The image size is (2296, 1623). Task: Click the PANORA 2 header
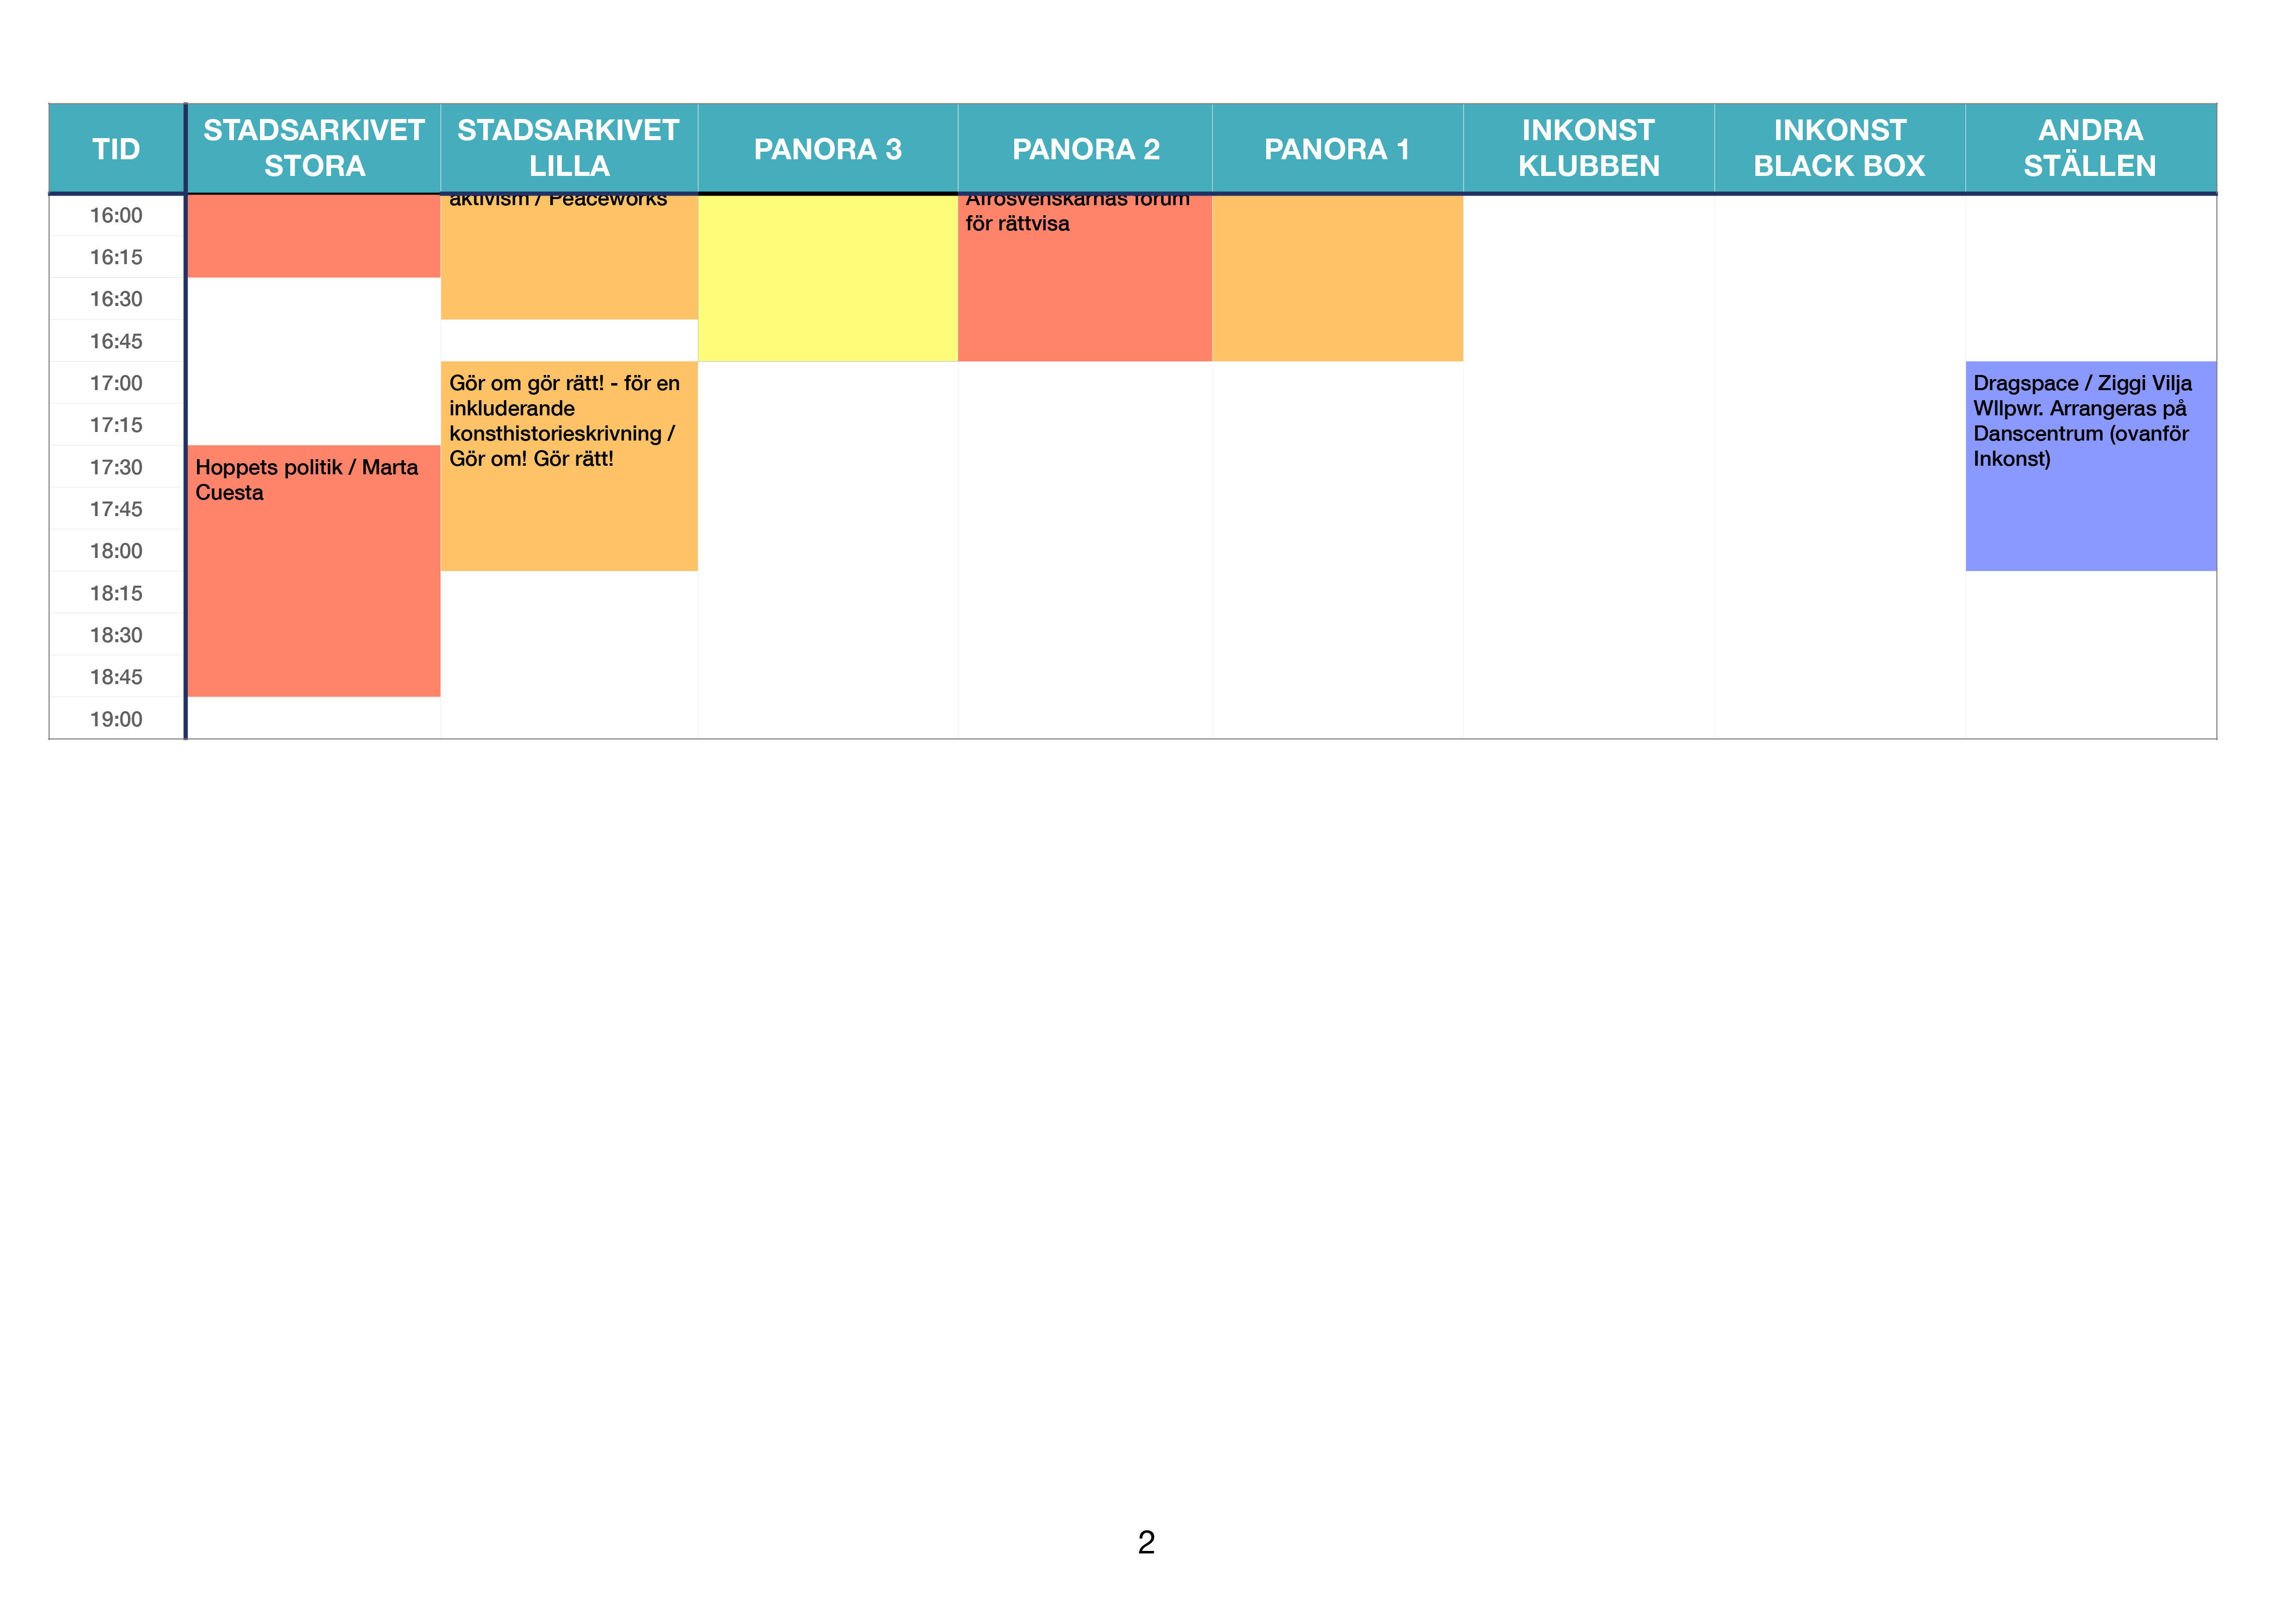point(1085,149)
